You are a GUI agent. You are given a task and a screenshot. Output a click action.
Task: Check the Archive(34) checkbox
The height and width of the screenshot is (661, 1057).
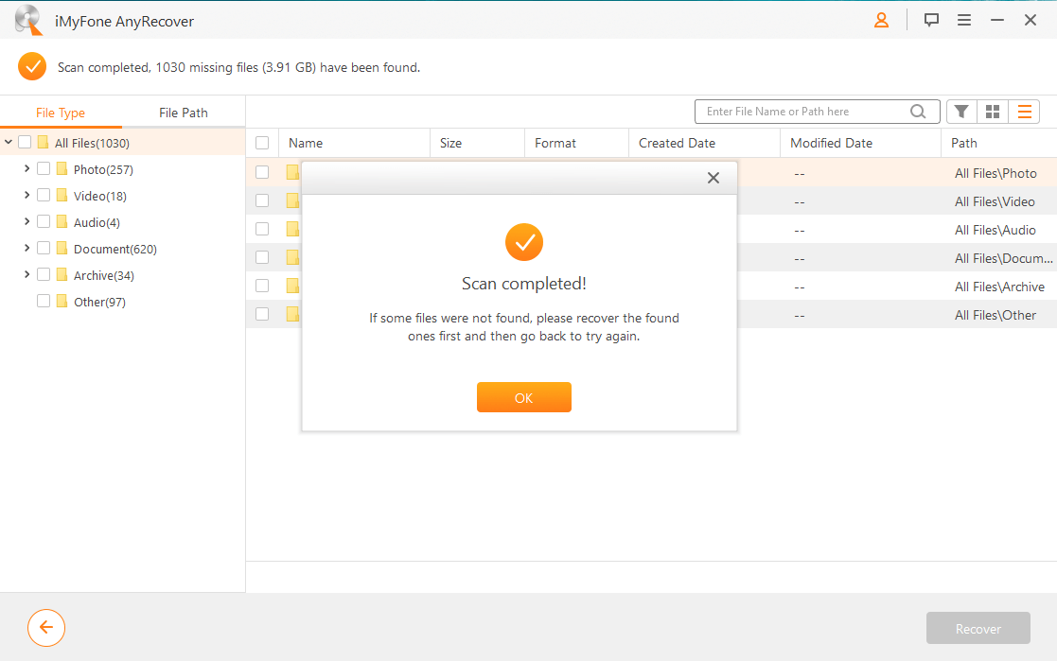pos(44,275)
